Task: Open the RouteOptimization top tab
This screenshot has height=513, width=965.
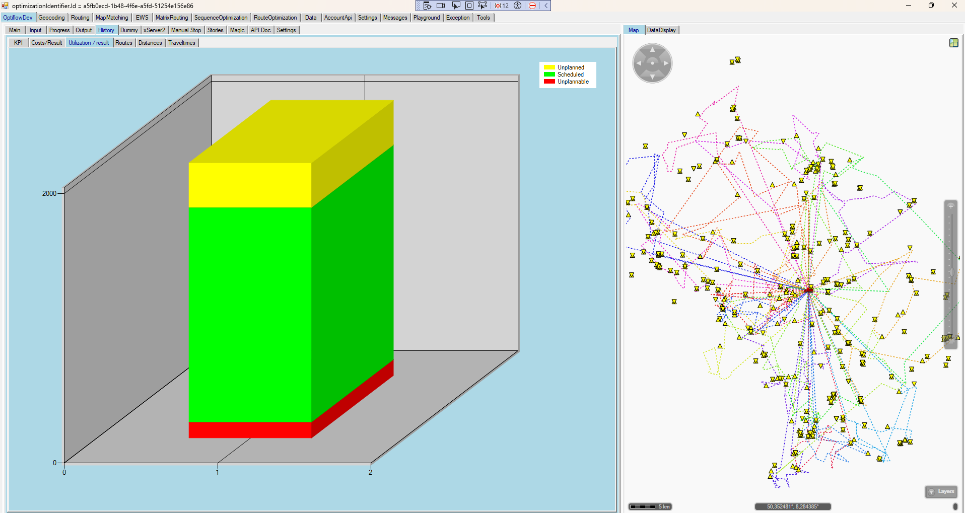Action: tap(275, 18)
